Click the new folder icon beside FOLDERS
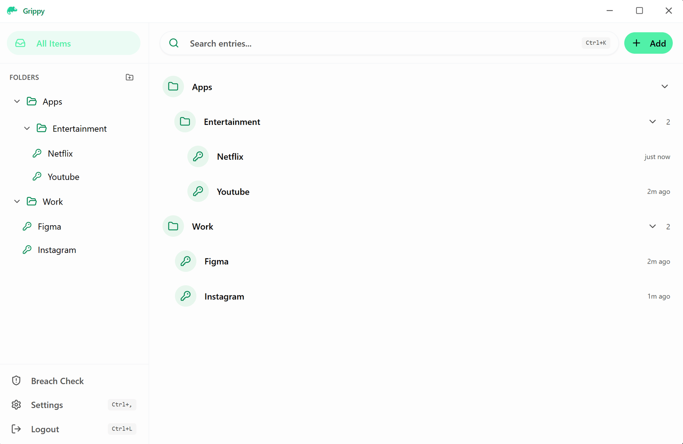 129,77
